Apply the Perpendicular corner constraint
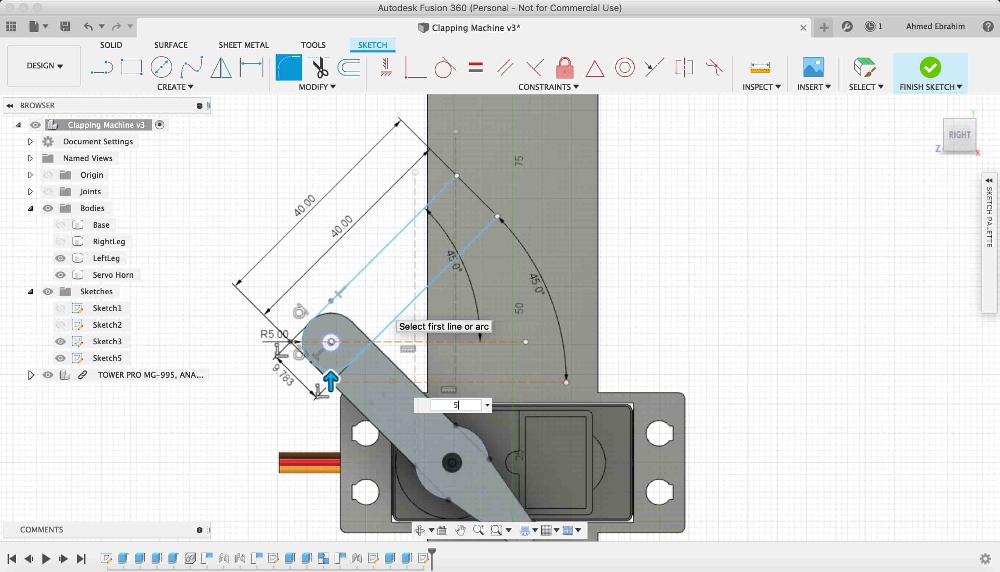The image size is (1000, 572). tap(415, 67)
